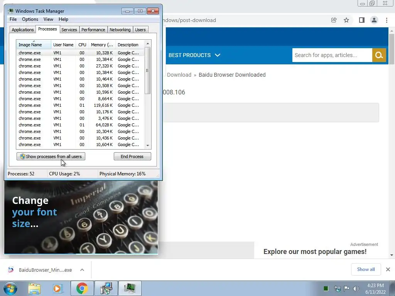The image size is (395, 296).
Task: Follow the Download breadcrumb link
Action: [179, 75]
